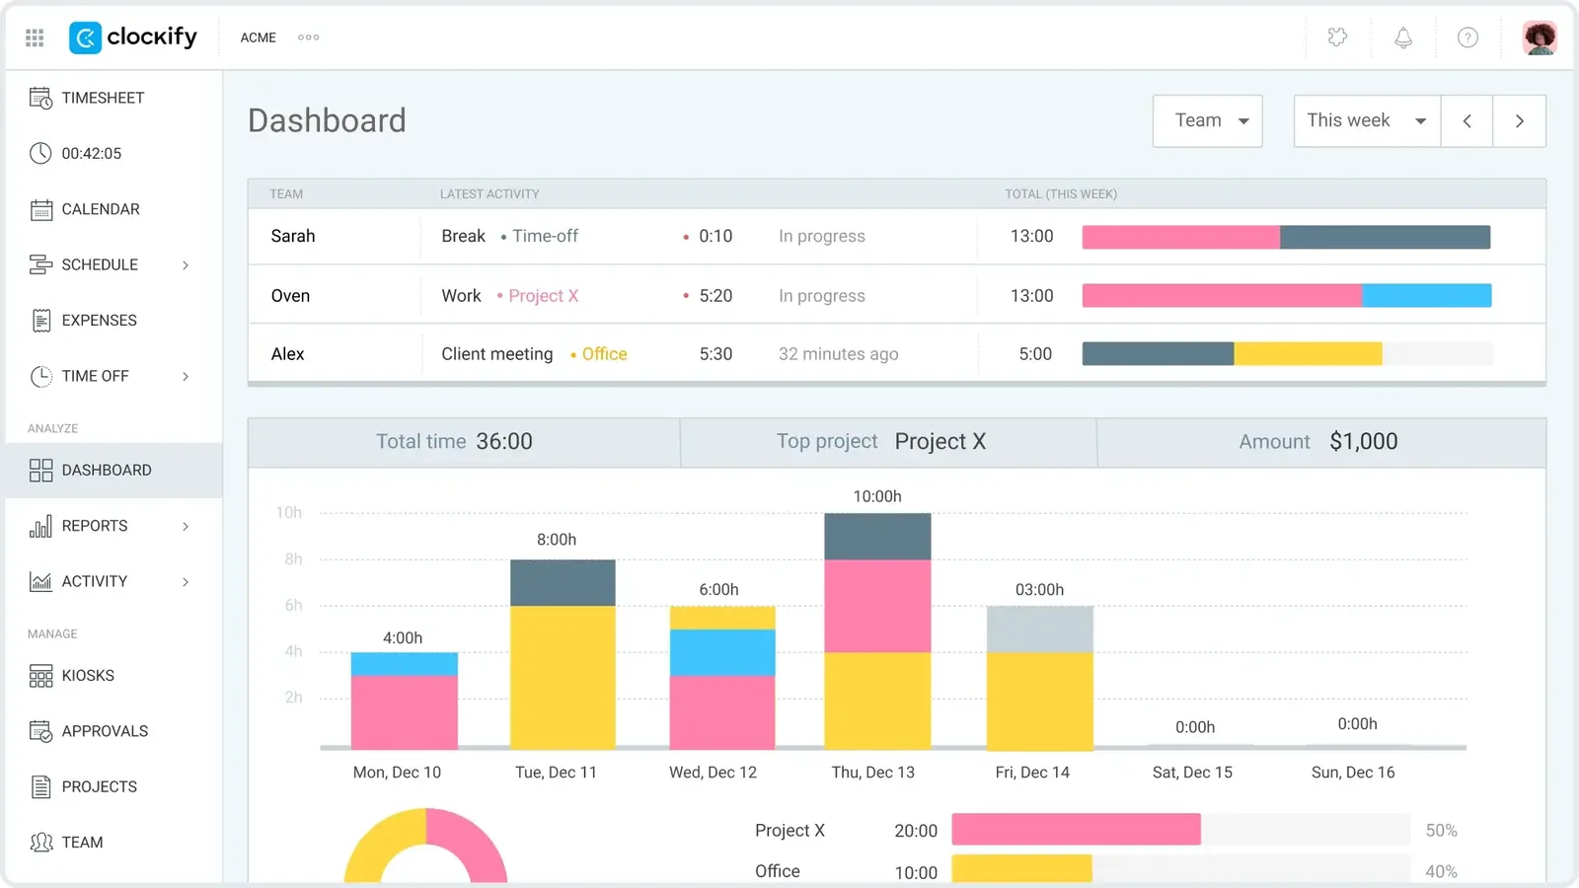Open the Team filter dropdown
The width and height of the screenshot is (1579, 888).
point(1207,120)
